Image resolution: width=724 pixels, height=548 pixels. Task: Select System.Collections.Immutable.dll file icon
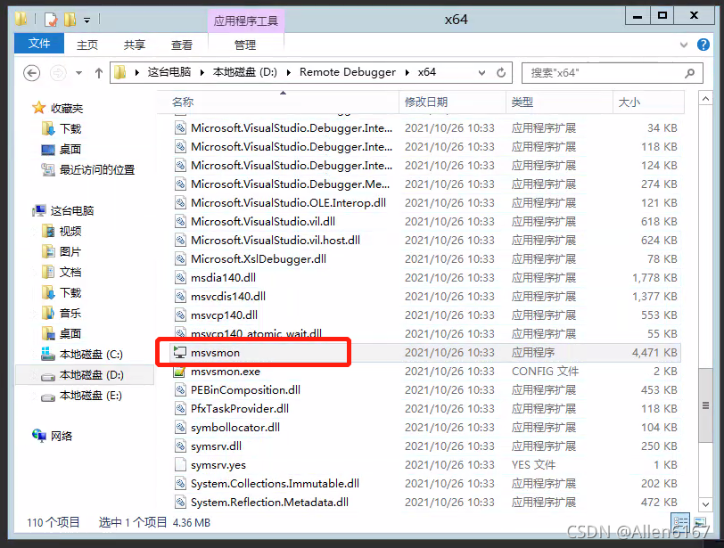pos(180,484)
